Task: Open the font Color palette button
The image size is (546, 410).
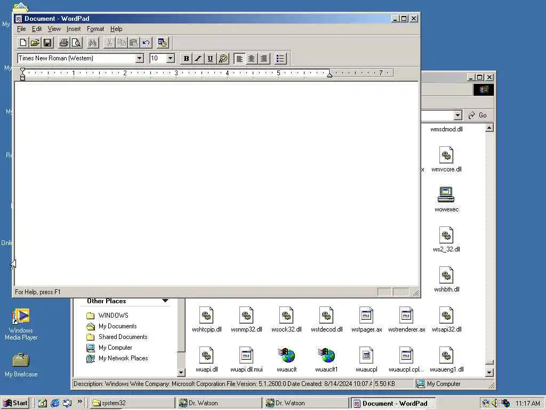Action: point(223,59)
